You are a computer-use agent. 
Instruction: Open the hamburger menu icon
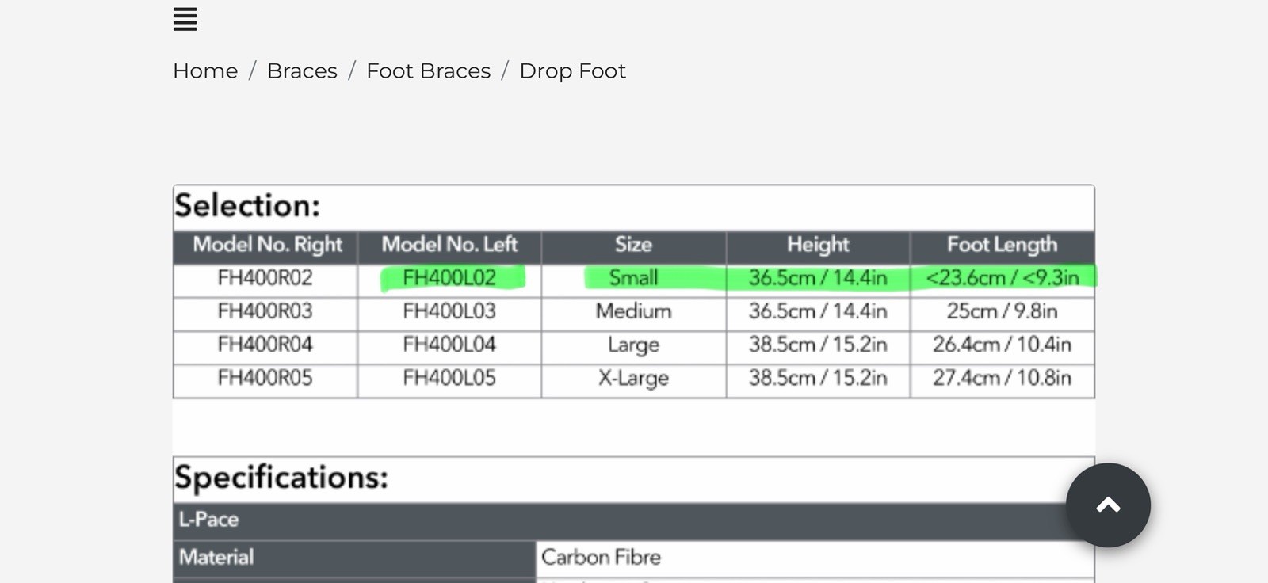[185, 19]
